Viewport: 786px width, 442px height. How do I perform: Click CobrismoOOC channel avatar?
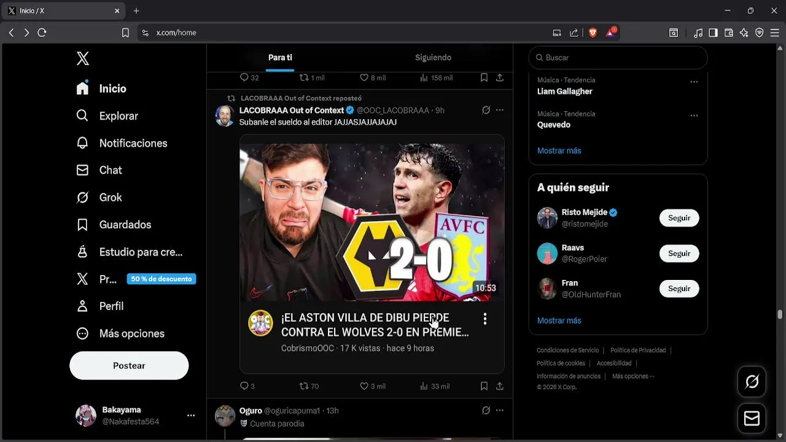coord(260,324)
